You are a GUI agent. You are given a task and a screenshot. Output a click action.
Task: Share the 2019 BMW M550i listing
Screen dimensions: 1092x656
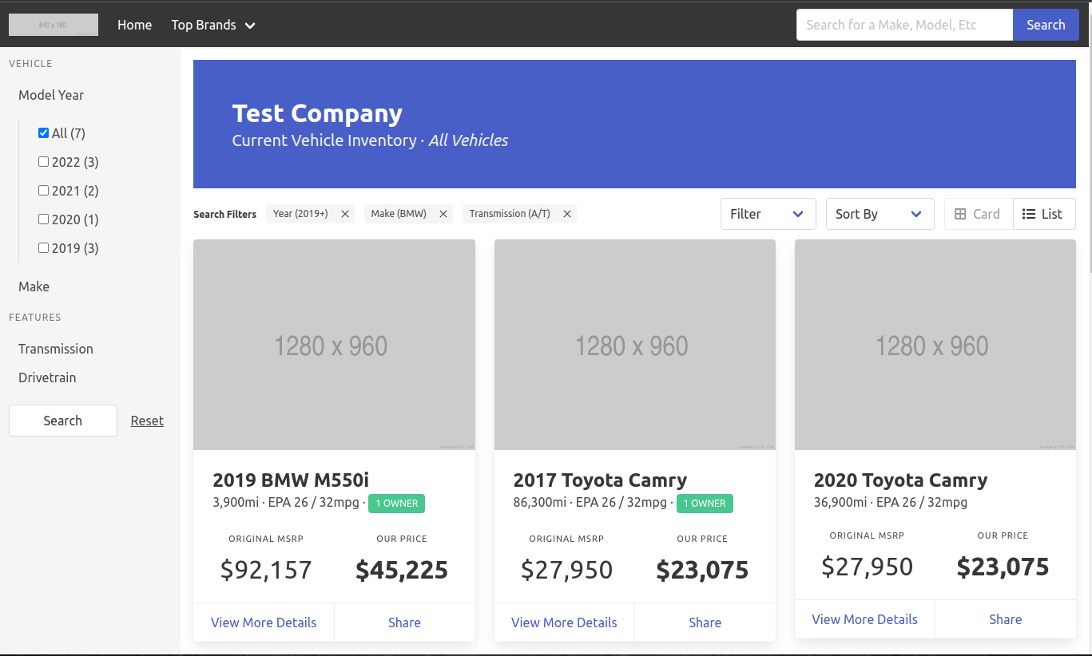pyautogui.click(x=404, y=622)
